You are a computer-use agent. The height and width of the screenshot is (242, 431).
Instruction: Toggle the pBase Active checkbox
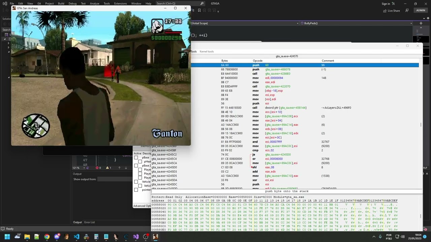136,158
